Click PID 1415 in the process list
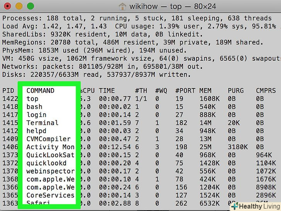The width and height of the screenshot is (281, 211). (10, 123)
